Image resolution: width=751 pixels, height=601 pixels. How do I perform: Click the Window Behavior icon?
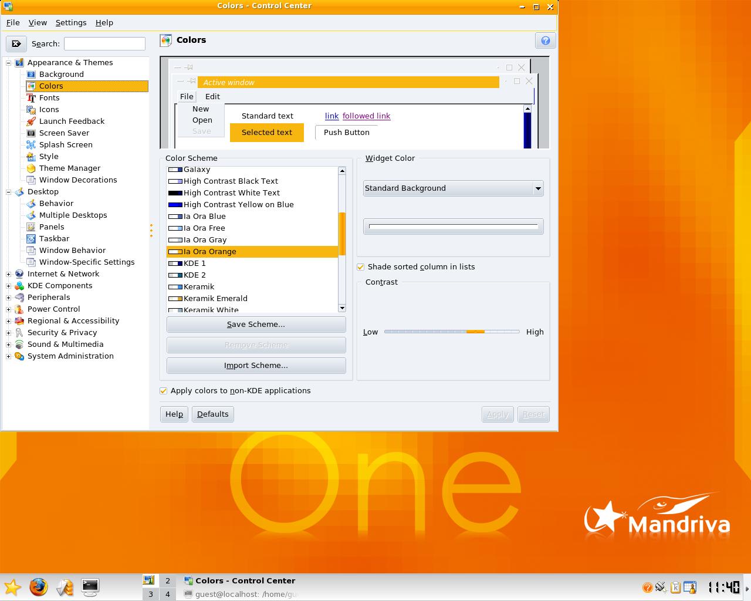coord(31,251)
